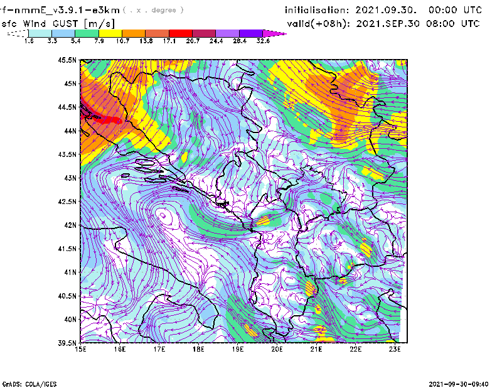502x388 pixels.
Task: Click the longitude label '17E'
Action: pyautogui.click(x=159, y=349)
